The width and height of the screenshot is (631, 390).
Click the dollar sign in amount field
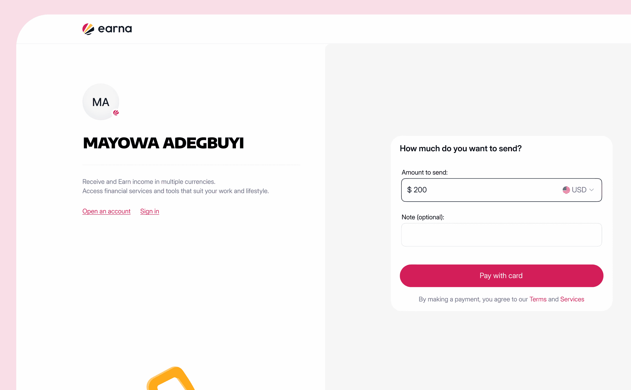coord(409,190)
